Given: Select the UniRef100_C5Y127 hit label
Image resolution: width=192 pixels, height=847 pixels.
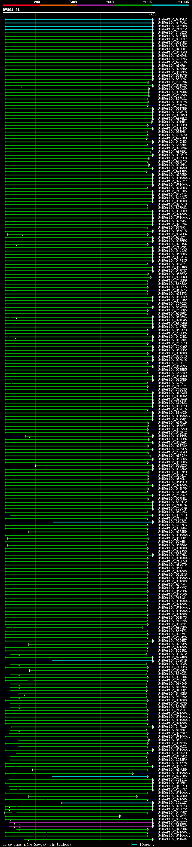Looking at the screenshot, I should [x=172, y=803].
